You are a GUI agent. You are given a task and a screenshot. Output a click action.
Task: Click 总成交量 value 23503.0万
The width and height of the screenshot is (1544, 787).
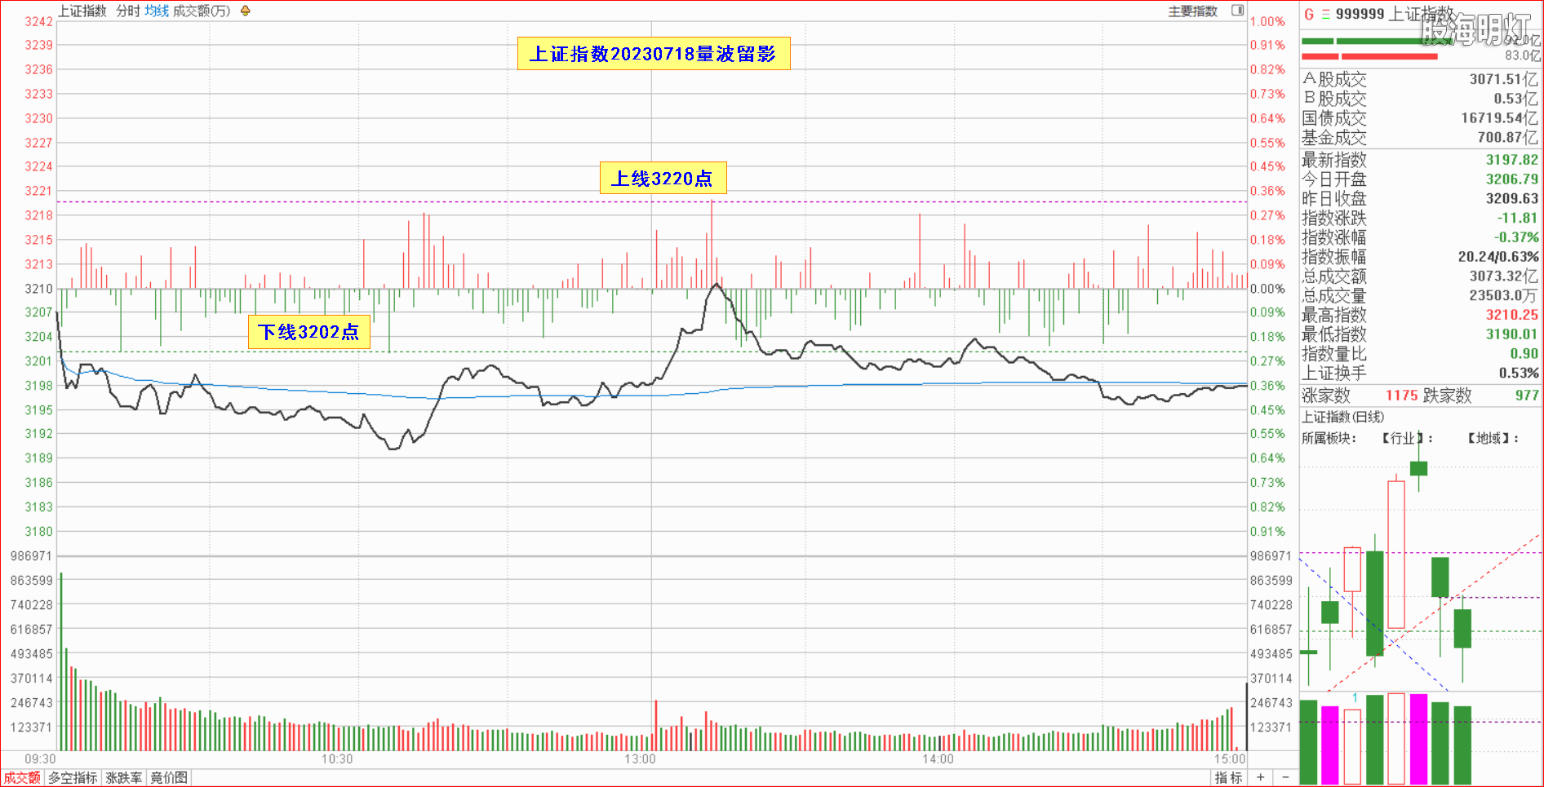(x=1504, y=296)
